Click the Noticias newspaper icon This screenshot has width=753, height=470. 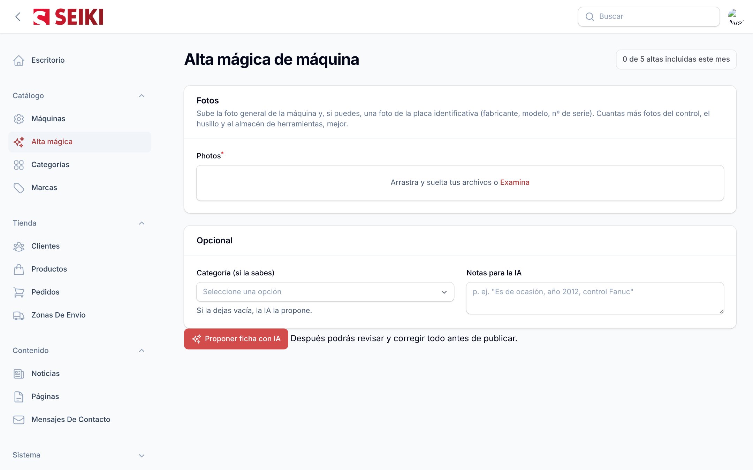click(x=19, y=374)
